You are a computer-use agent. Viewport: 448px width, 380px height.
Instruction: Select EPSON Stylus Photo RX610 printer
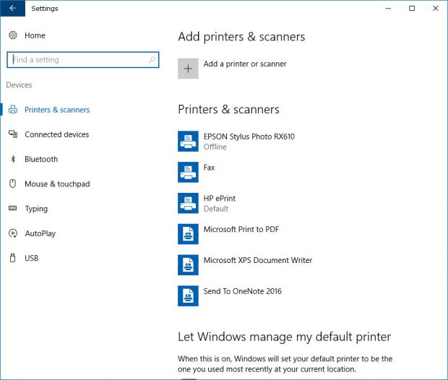(x=249, y=137)
